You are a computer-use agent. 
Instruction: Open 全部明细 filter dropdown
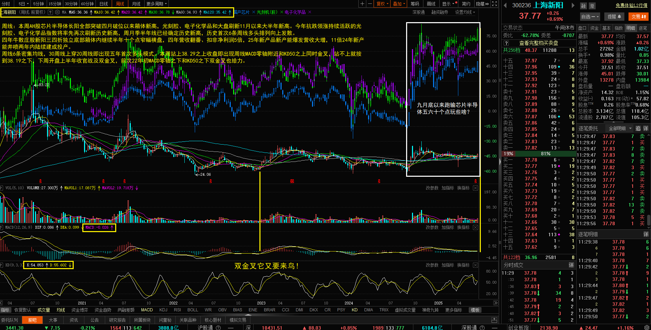point(620,128)
